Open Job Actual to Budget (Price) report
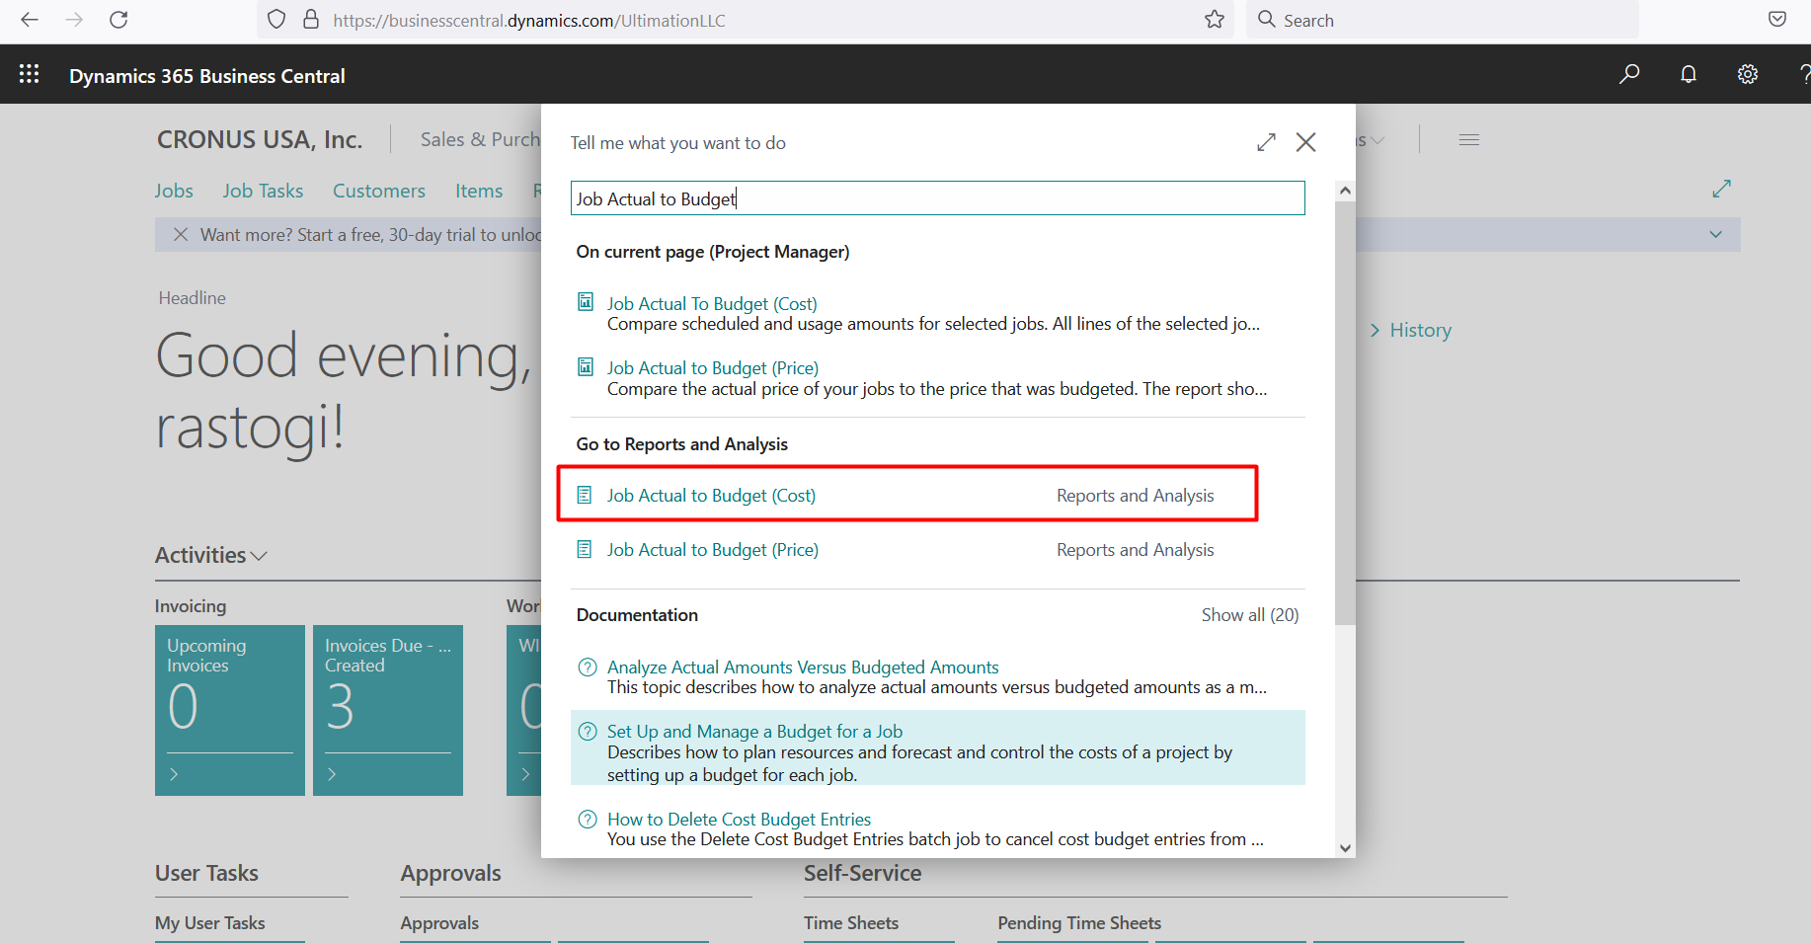The height and width of the screenshot is (943, 1811). [x=712, y=550]
